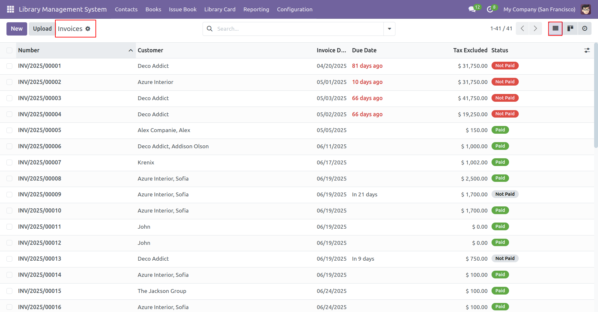Open the activities clock icon
598x312 pixels.
[x=490, y=9]
